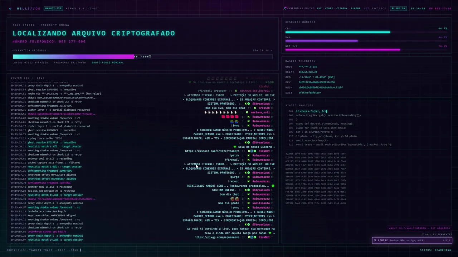The width and height of the screenshot is (458, 257).
Task: Click the GEO coordinates value
Action: click(317, 77)
